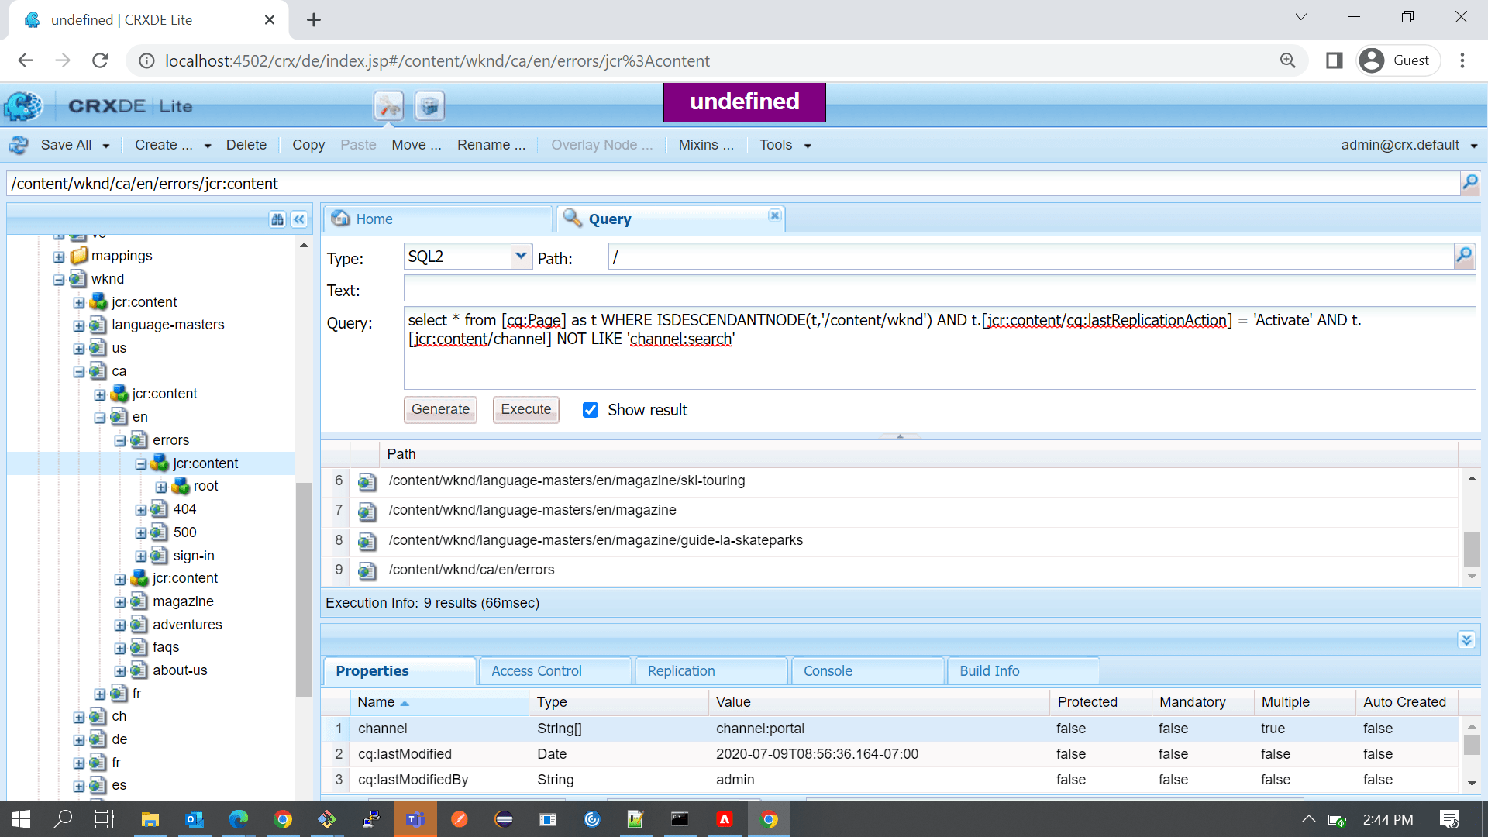1488x837 pixels.
Task: Expand the 404 node in the tree
Action: (x=140, y=509)
